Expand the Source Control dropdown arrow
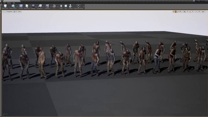Screen dimensions: 208x117 click(x=17, y=6)
